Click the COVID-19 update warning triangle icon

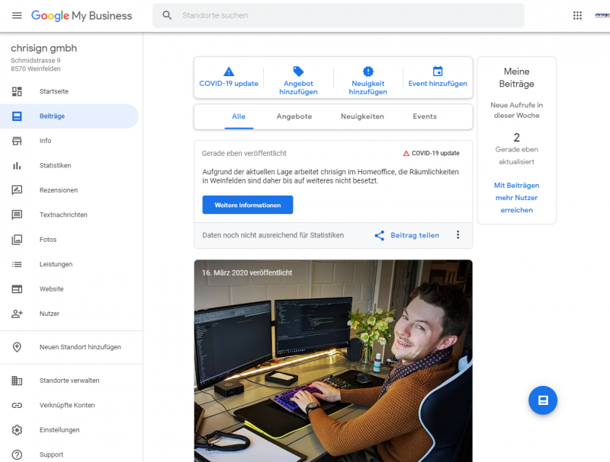[x=229, y=72]
